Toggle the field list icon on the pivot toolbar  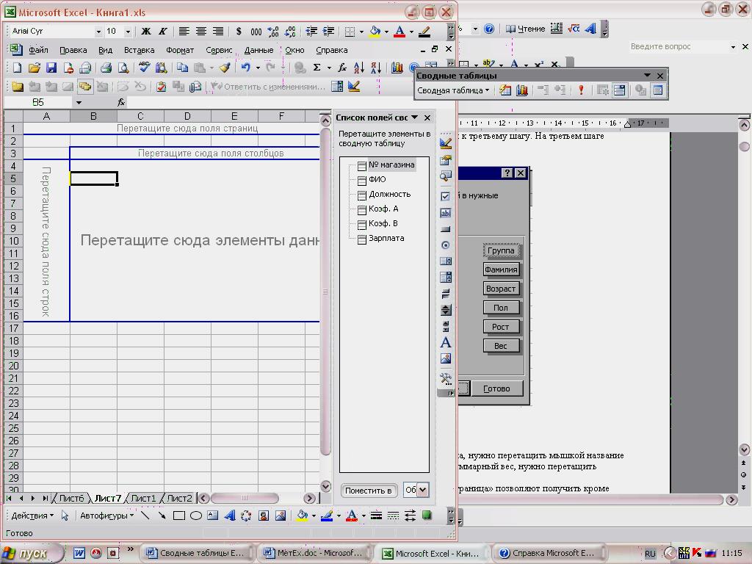click(x=658, y=90)
